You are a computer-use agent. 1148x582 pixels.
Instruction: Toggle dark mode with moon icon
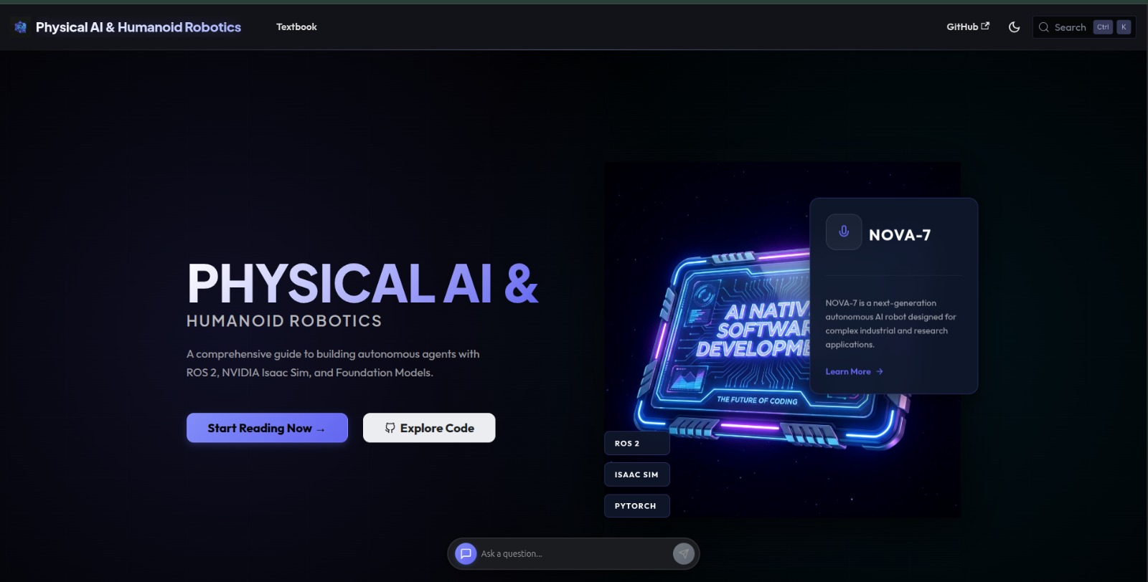[x=1014, y=27]
